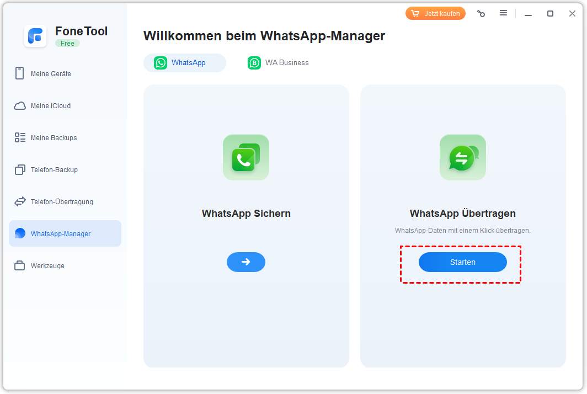Minimize the FoneTool window
This screenshot has width=587, height=394.
(x=529, y=14)
